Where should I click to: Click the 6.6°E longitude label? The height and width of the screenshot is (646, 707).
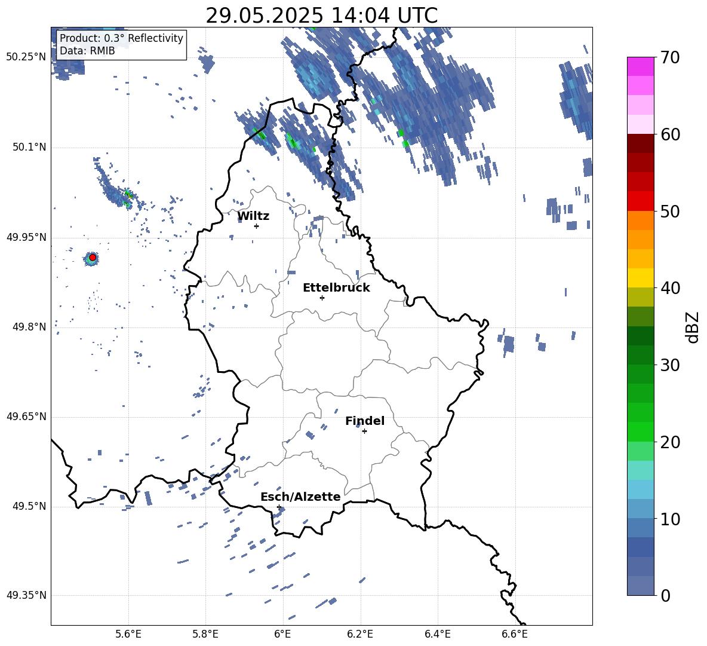click(515, 634)
